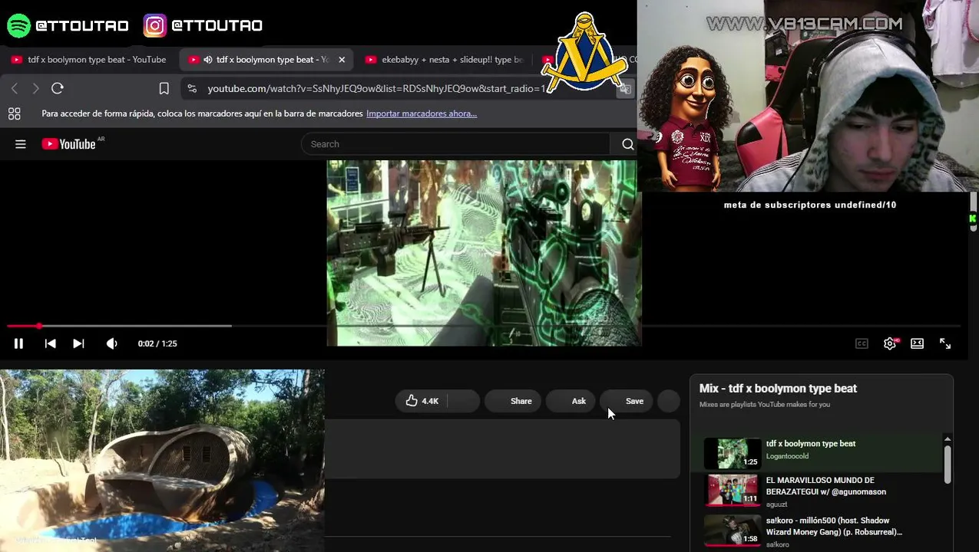Click Logantoocold channel name

tap(787, 456)
